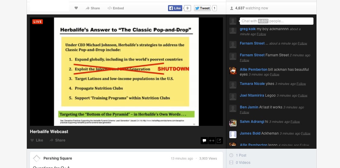Click the 3,903 Views count
340x168 pixels.
208,158
